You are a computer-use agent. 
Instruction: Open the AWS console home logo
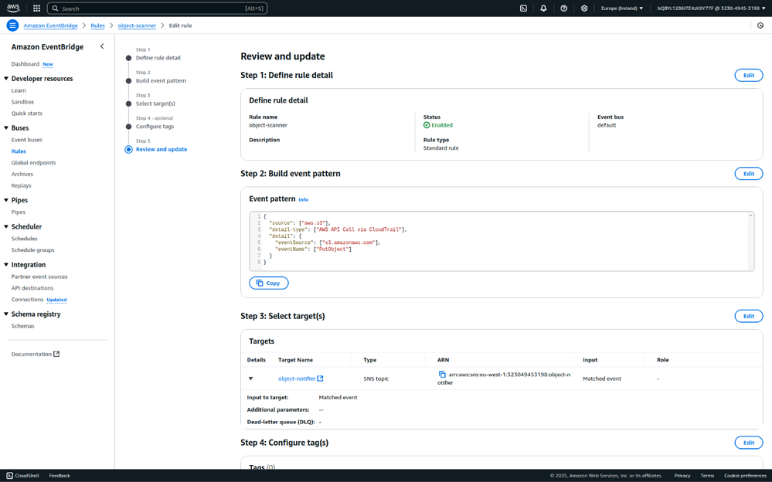click(x=13, y=8)
